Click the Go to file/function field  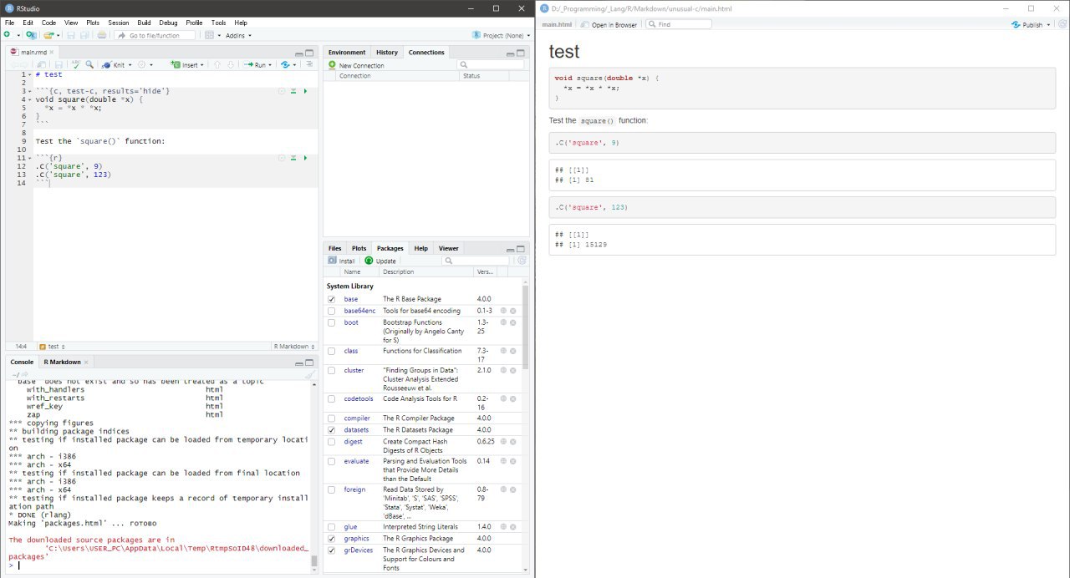click(155, 35)
